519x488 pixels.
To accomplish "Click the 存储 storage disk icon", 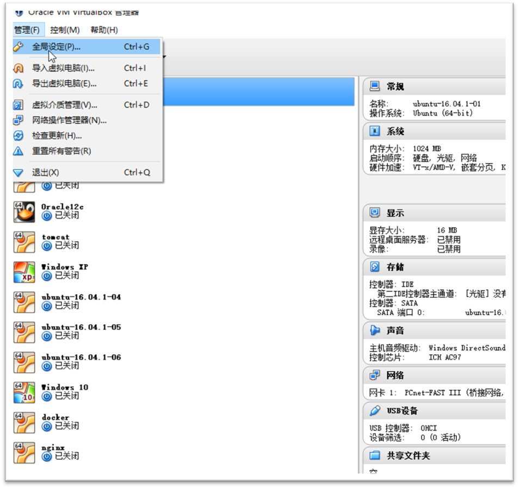I will coord(375,267).
